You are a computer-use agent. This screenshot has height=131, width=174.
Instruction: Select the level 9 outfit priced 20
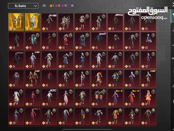point(148,41)
